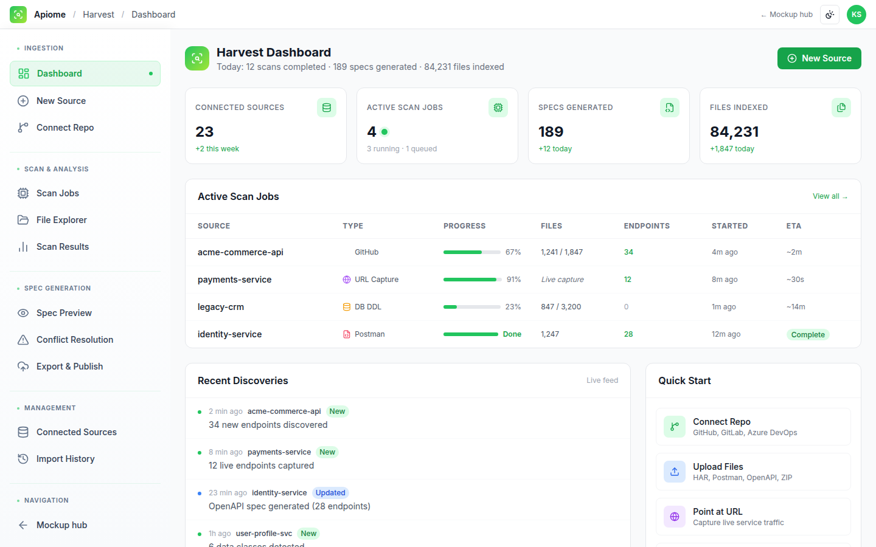Open Connect Repo quick start card
Screen dimensions: 876x547
[753, 427]
